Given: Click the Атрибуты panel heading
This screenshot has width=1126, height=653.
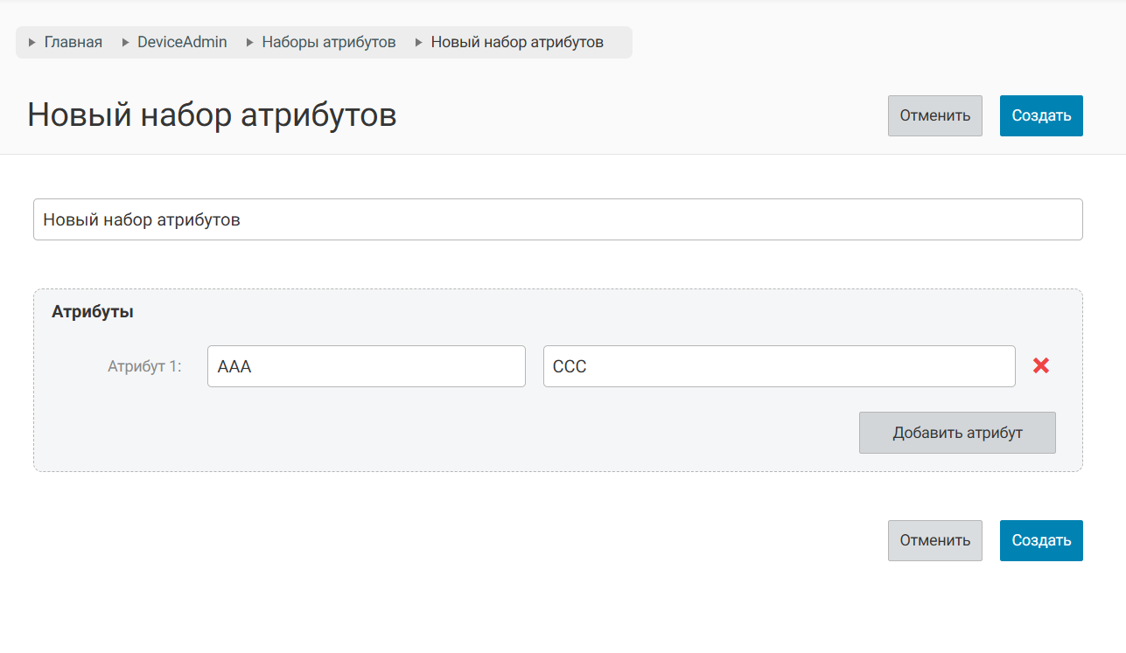Looking at the screenshot, I should pyautogui.click(x=93, y=312).
